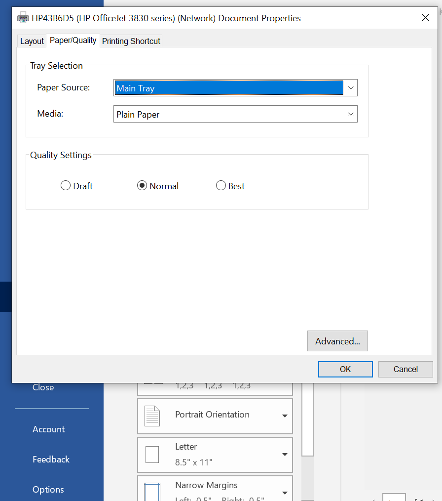Click the Portrait Orientation page icon
442x501 pixels.
[x=152, y=416]
